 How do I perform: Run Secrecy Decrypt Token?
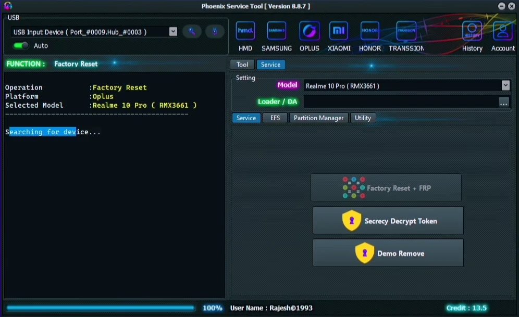pyautogui.click(x=388, y=220)
